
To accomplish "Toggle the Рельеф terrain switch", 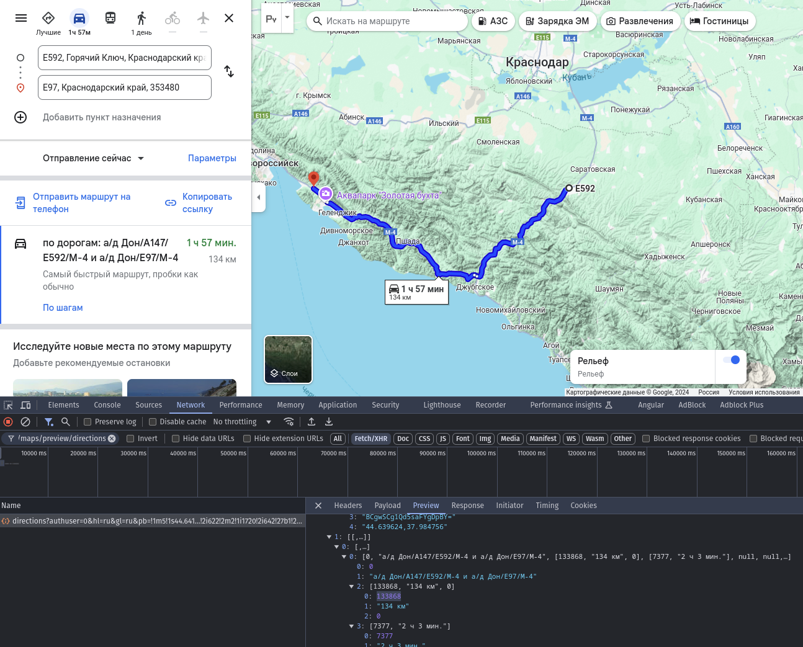I will [x=732, y=360].
